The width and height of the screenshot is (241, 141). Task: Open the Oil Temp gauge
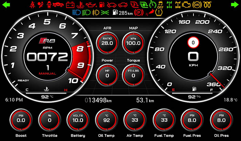tap(106, 120)
